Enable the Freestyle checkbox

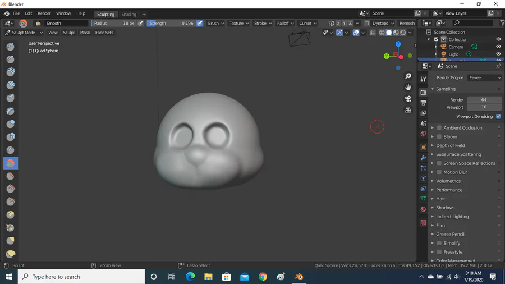tap(439, 252)
